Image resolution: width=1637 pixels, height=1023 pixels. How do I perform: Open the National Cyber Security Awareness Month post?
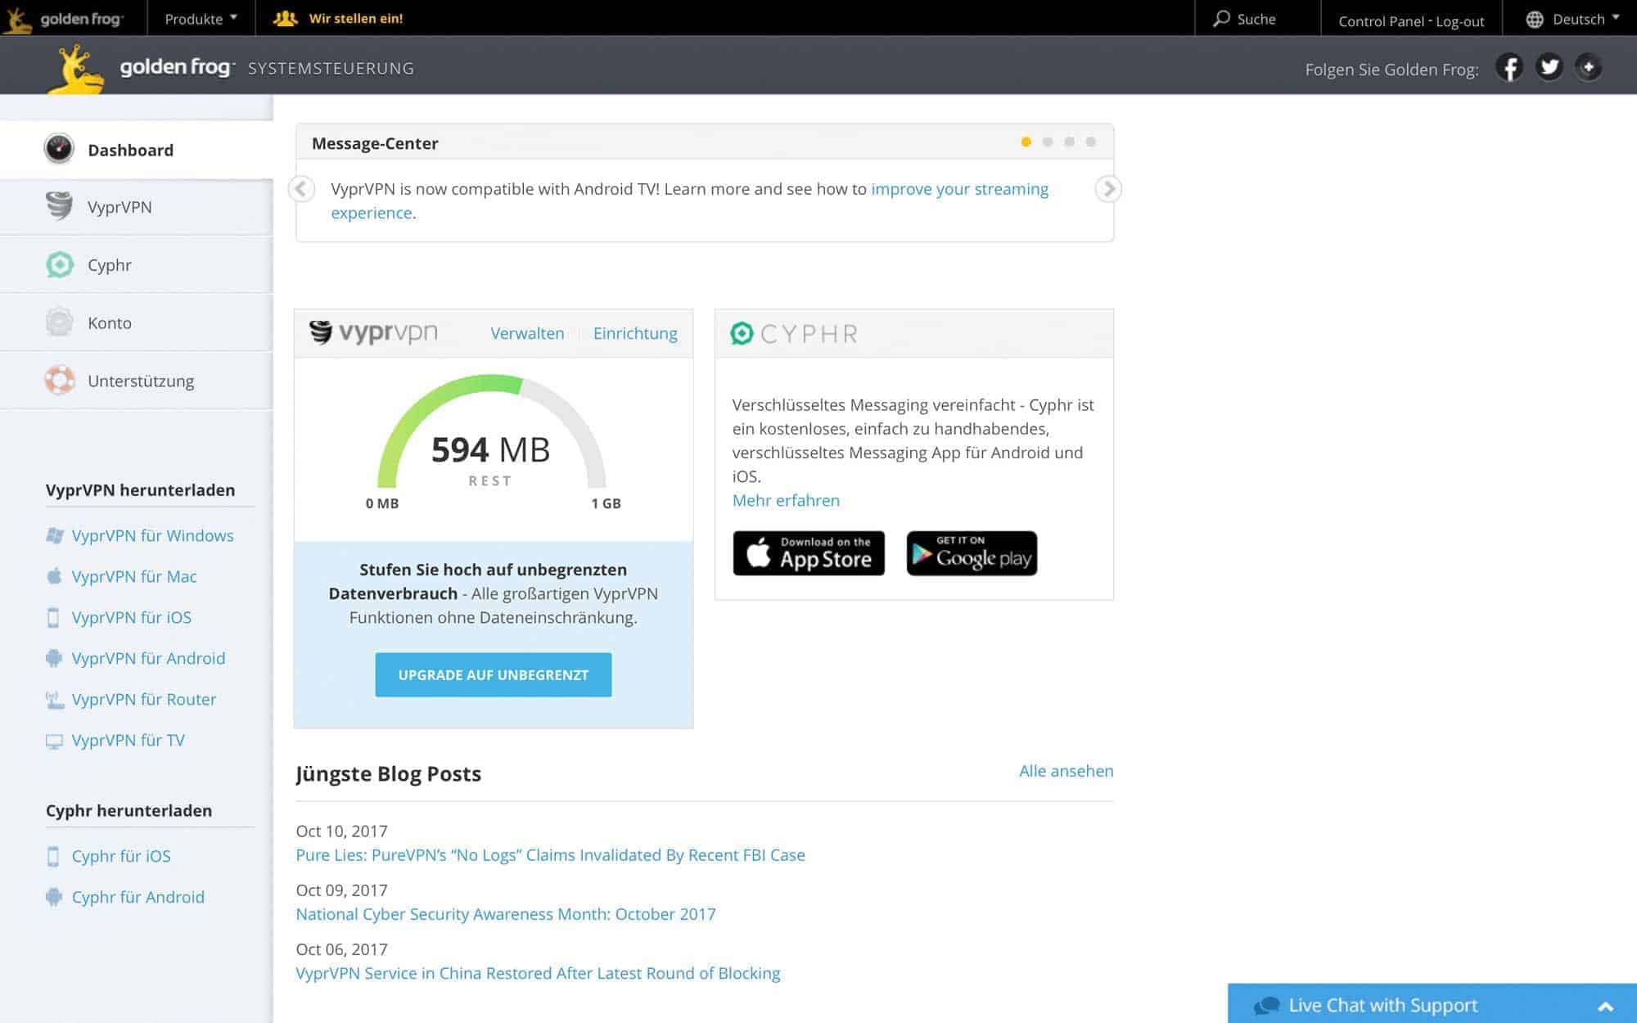[506, 914]
